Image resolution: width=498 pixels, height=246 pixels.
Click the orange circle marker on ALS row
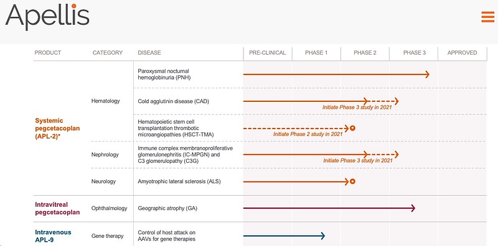[x=352, y=181]
